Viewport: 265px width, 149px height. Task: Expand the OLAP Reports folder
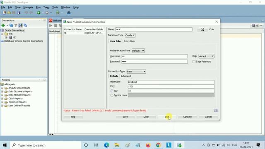coord(2,99)
